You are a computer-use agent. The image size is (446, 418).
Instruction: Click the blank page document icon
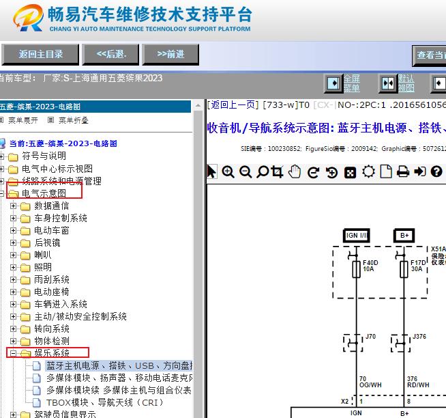(x=386, y=172)
